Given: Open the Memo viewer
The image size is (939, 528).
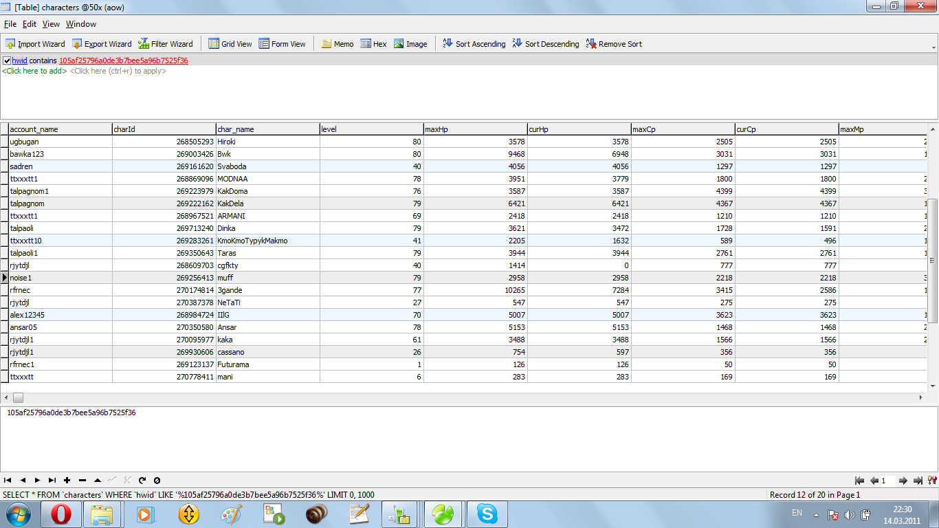Looking at the screenshot, I should (x=338, y=44).
